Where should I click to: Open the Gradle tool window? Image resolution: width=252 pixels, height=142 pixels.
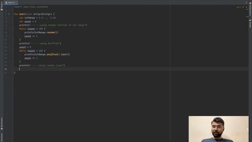pos(250,24)
